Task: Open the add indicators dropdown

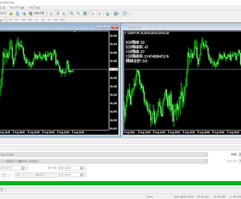Action: pyautogui.click(x=108, y=14)
